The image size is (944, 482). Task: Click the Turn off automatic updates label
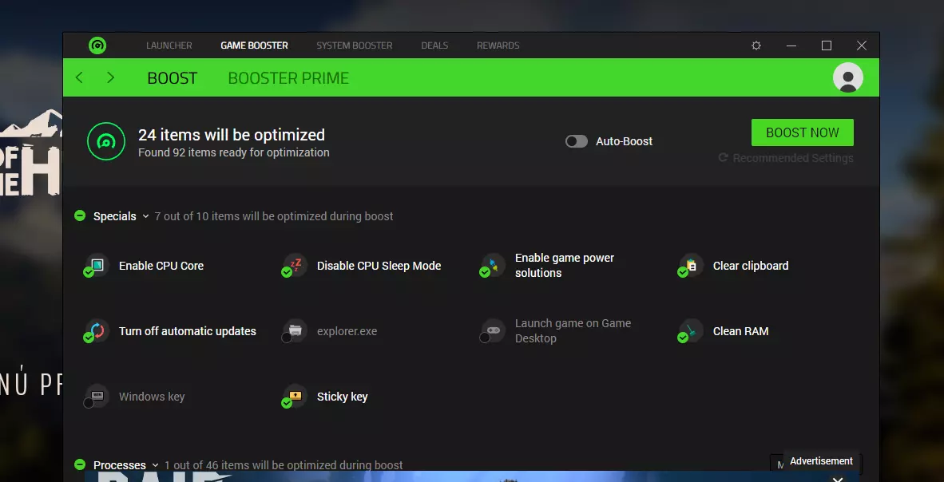(x=187, y=331)
